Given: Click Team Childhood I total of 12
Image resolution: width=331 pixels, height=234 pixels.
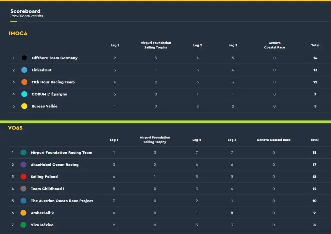Looking at the screenshot, I should (x=314, y=189).
